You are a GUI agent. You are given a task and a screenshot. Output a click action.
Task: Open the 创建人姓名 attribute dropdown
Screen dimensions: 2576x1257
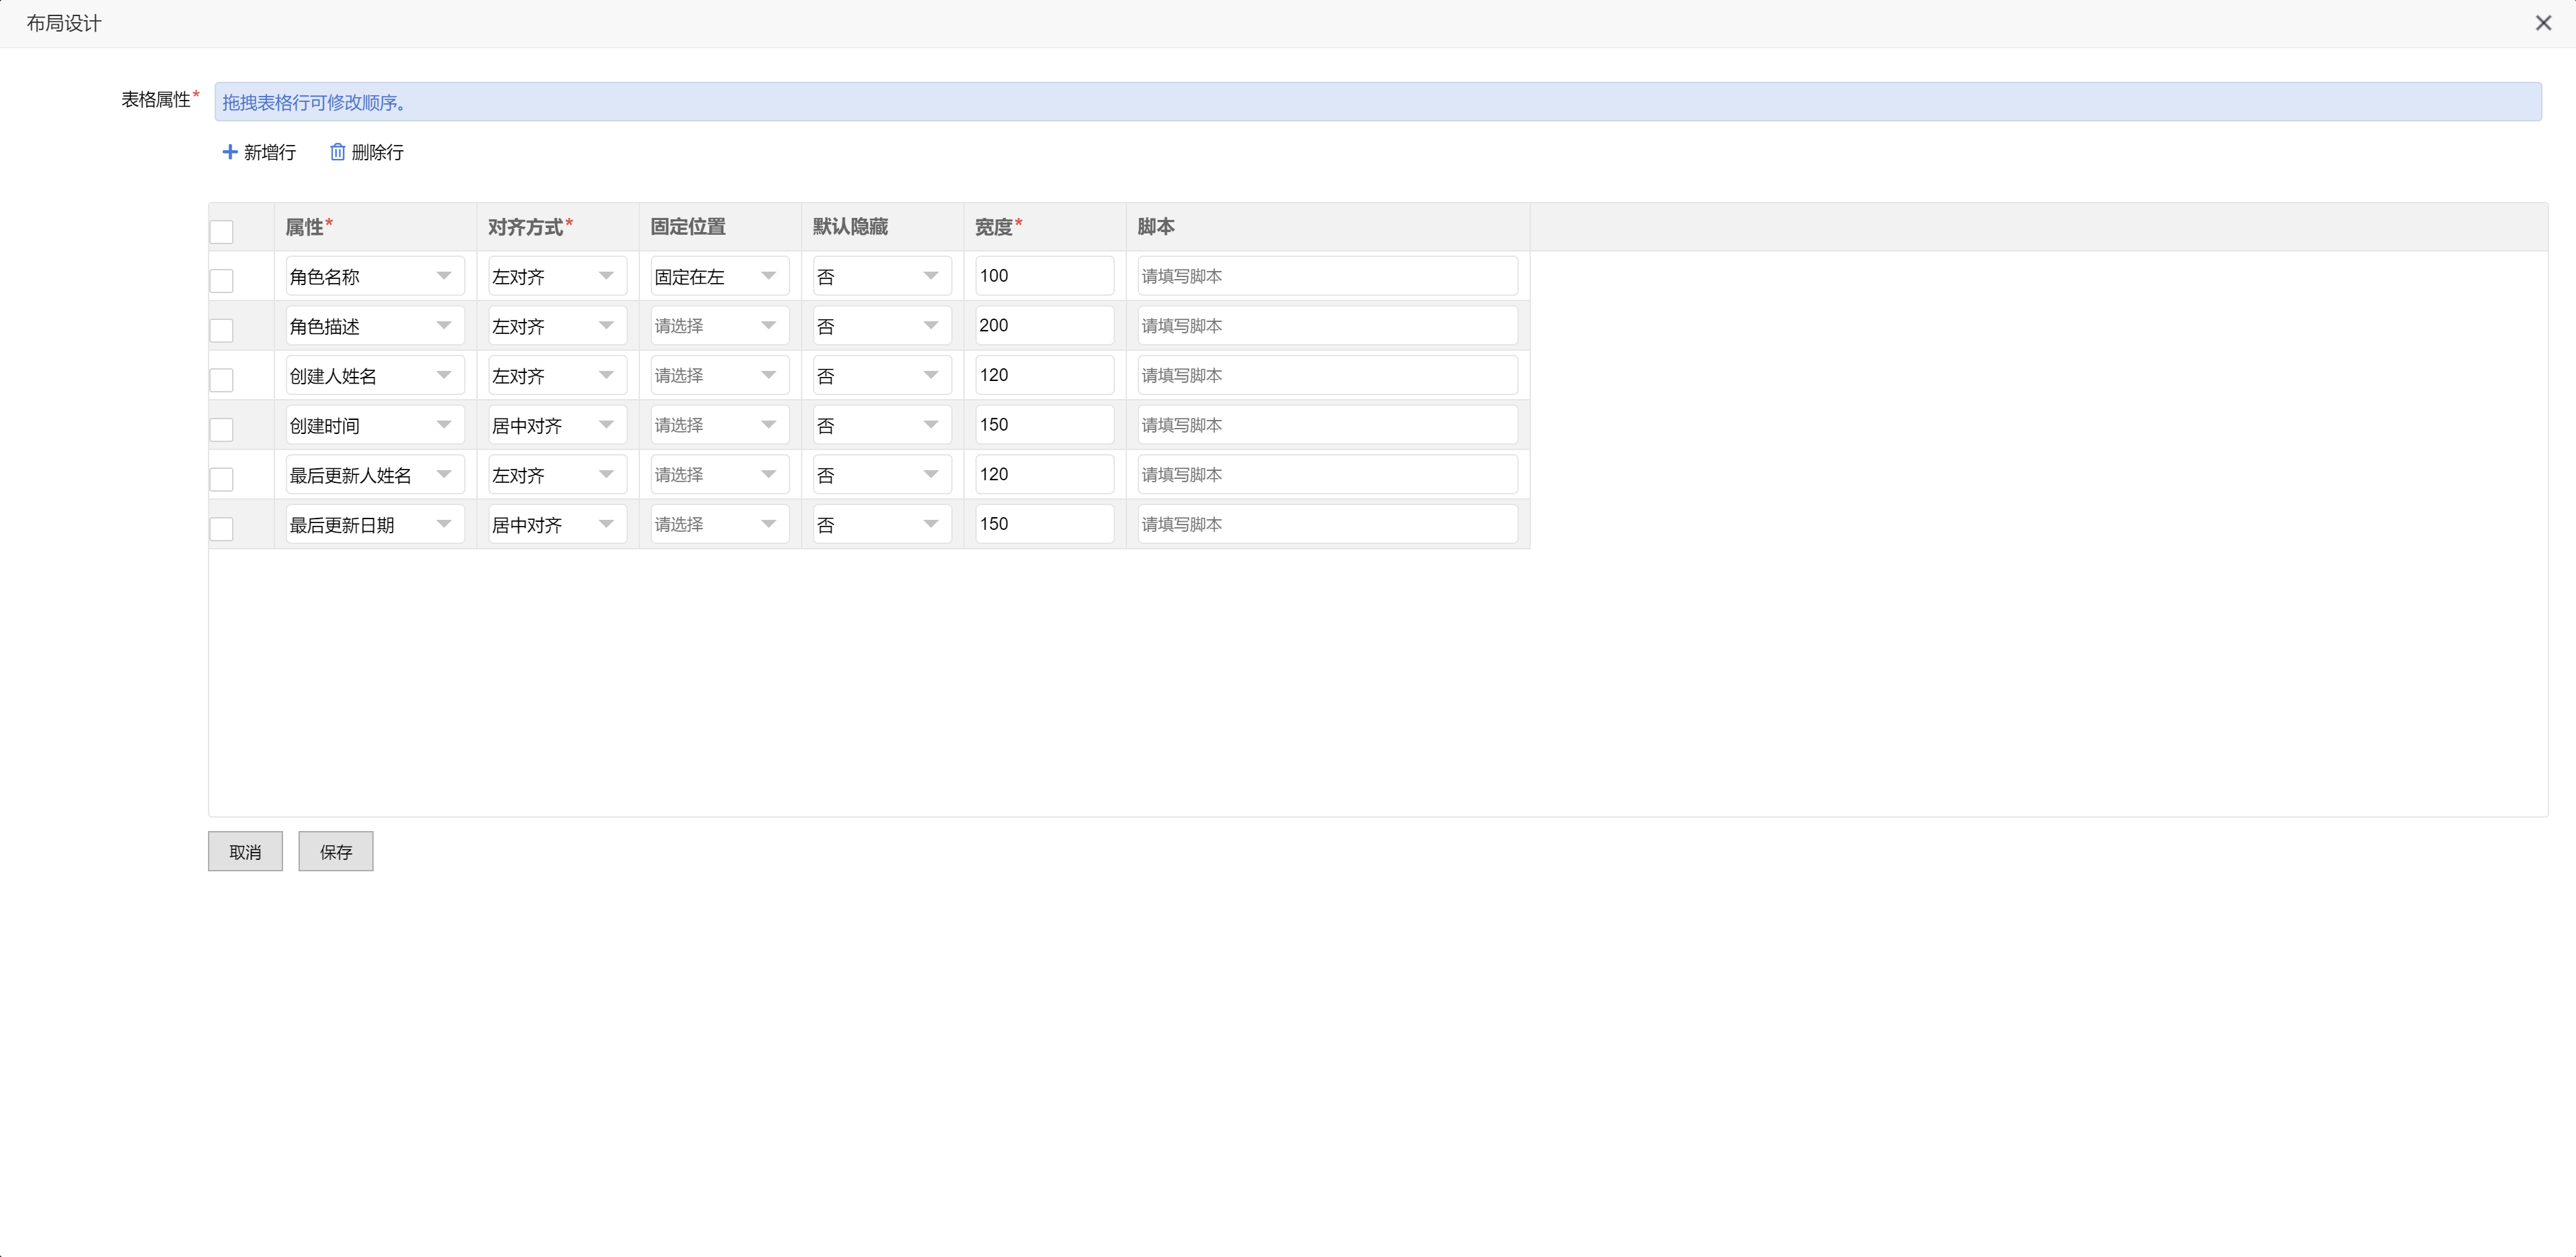[x=375, y=375]
